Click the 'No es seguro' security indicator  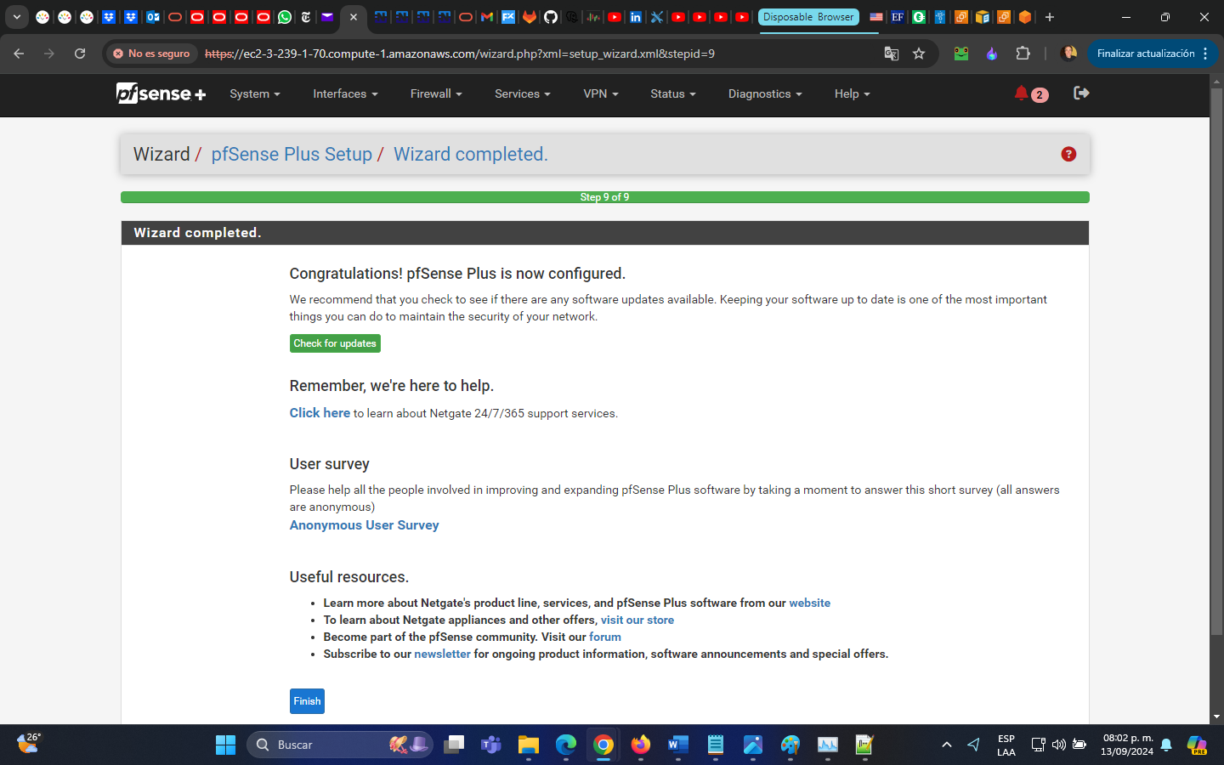coord(152,54)
